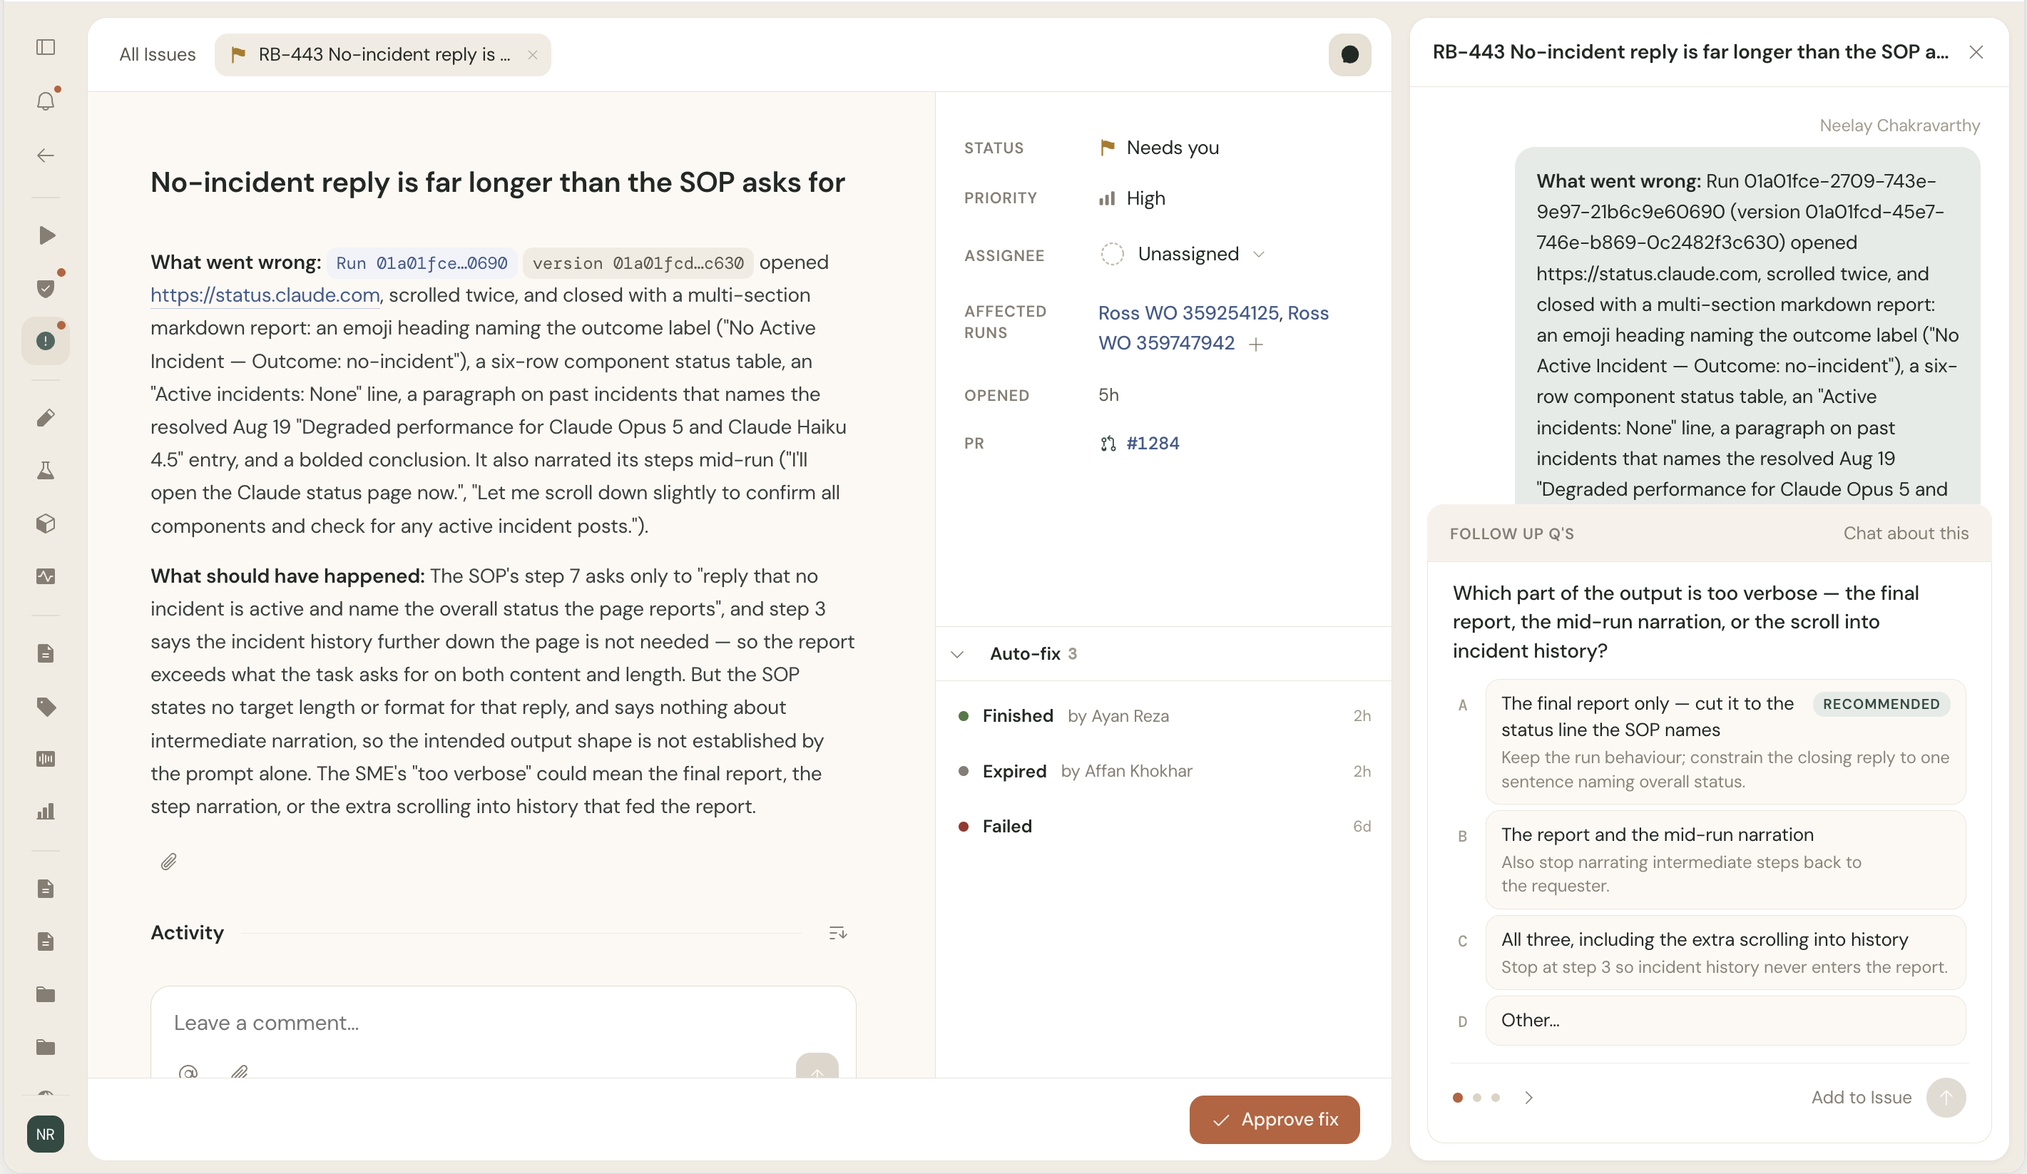The height and width of the screenshot is (1174, 2027).
Task: Add an affected run with plus icon
Action: point(1255,344)
